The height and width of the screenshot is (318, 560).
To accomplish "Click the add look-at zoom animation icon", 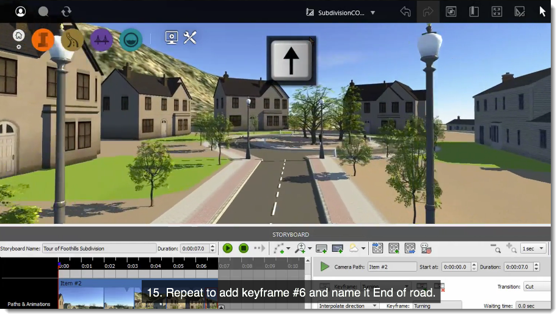I will (x=300, y=248).
